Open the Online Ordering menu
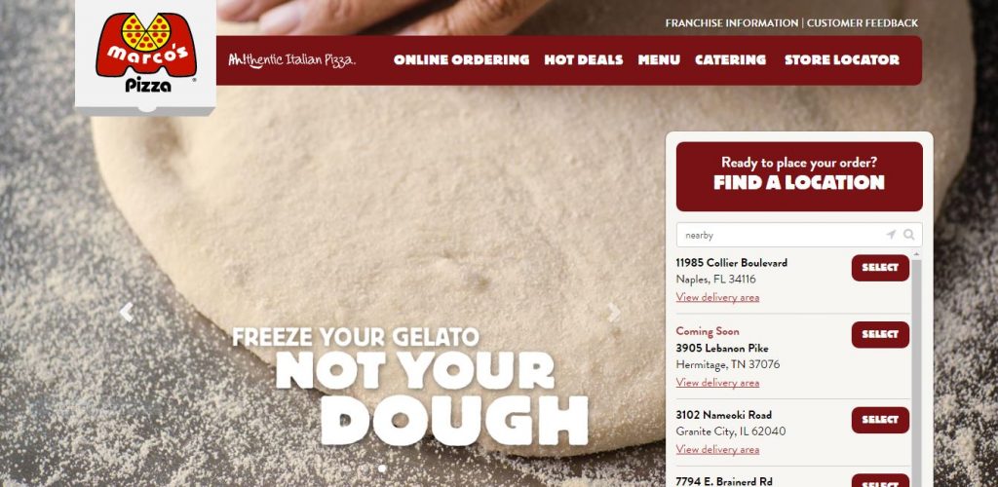Screen dimensions: 998x487 point(461,59)
